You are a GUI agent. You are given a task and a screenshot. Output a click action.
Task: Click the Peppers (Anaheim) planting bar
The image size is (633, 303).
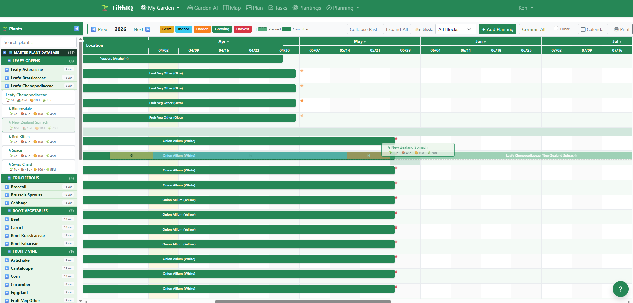click(183, 59)
